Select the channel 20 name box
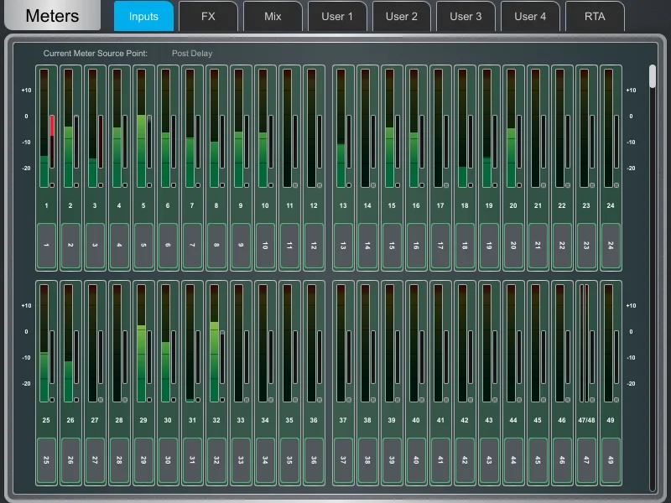Image resolution: width=671 pixels, height=503 pixels. click(513, 246)
